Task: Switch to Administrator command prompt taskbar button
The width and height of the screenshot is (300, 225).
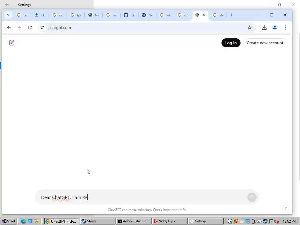Action: pyautogui.click(x=134, y=221)
